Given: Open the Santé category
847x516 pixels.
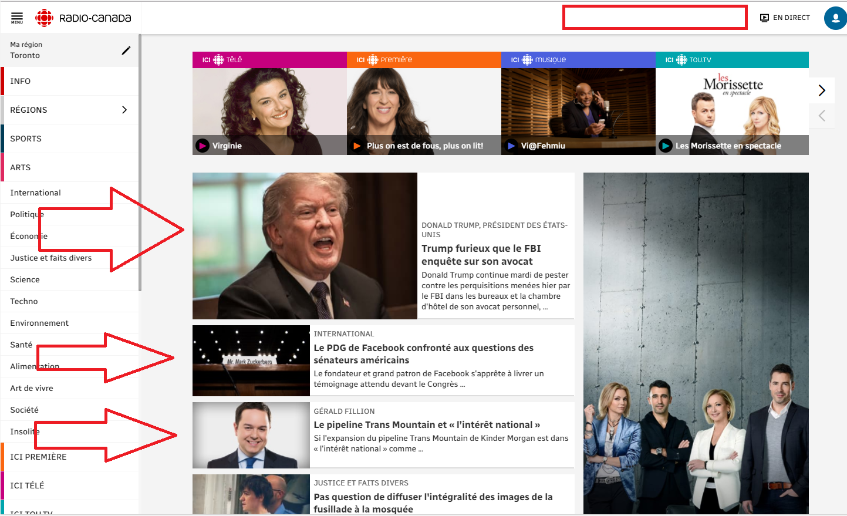Looking at the screenshot, I should 21,345.
